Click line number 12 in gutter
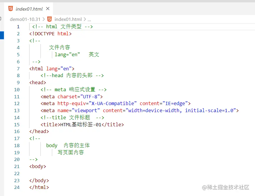 17,104
